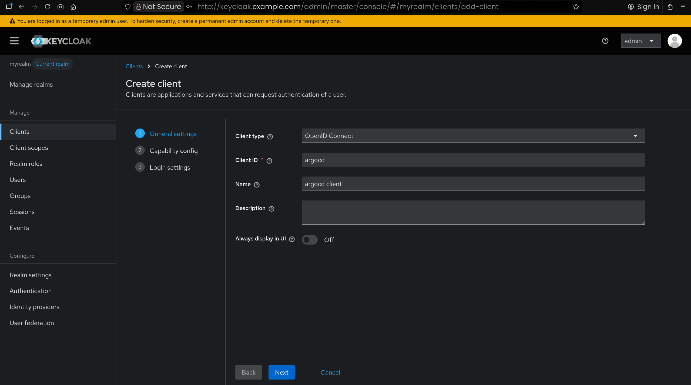Click the Description help icon
This screenshot has height=385, width=691.
coord(271,209)
